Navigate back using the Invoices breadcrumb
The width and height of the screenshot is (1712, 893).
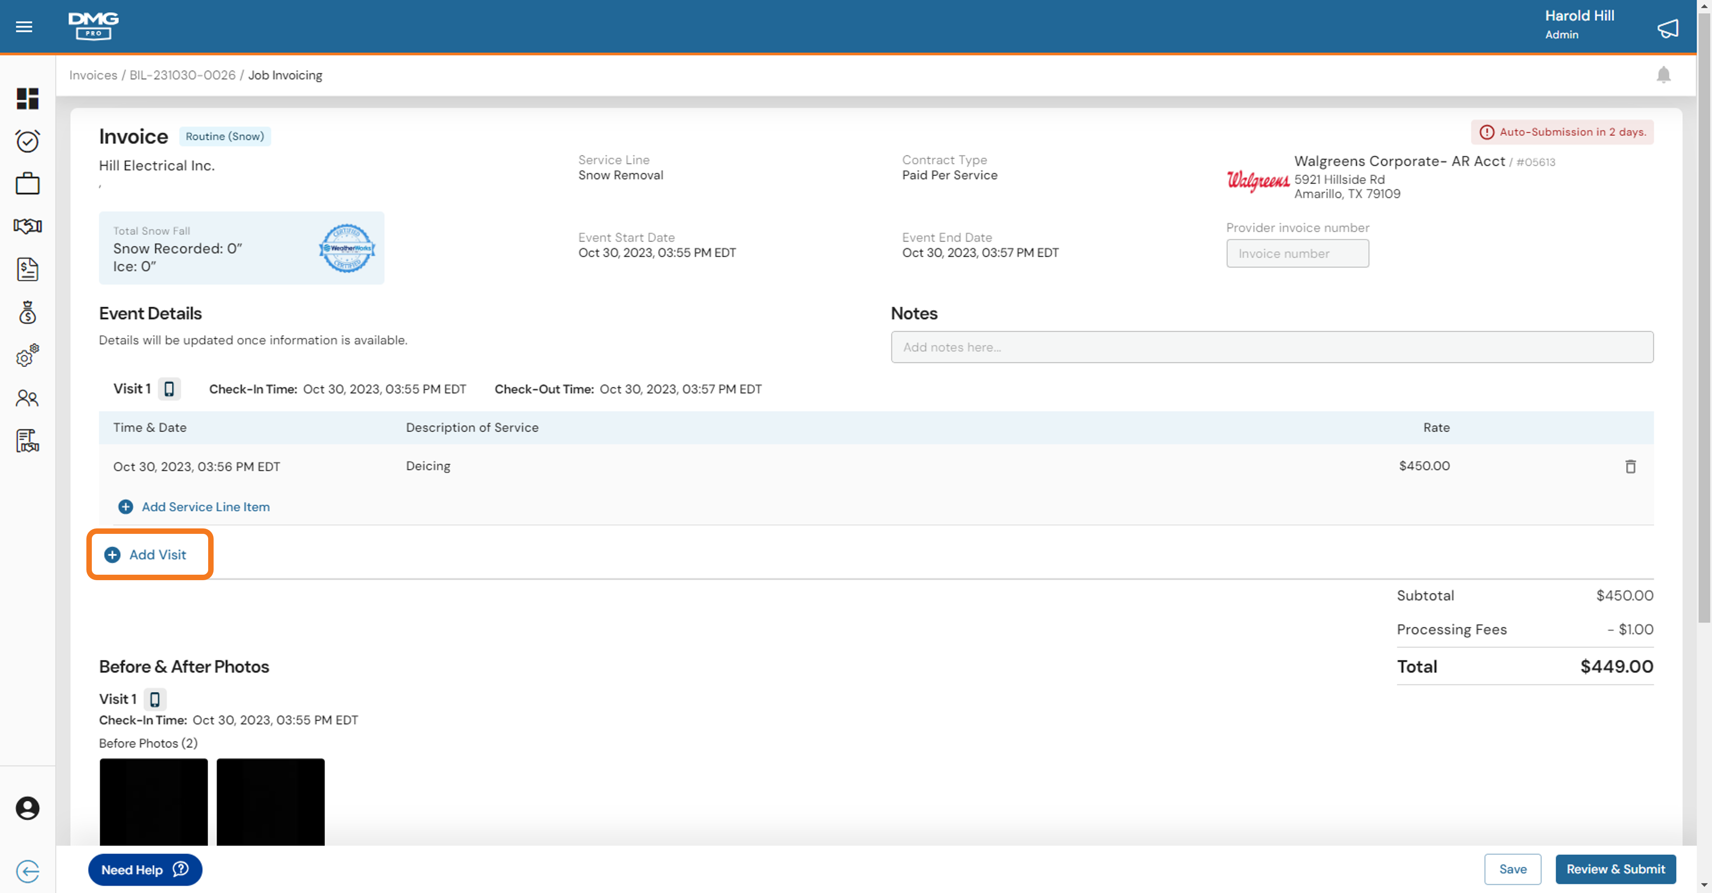[92, 75]
